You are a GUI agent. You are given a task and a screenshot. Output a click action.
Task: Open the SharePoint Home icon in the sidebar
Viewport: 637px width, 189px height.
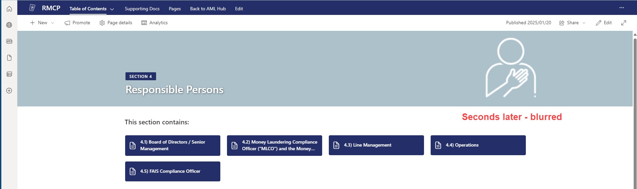click(x=9, y=9)
